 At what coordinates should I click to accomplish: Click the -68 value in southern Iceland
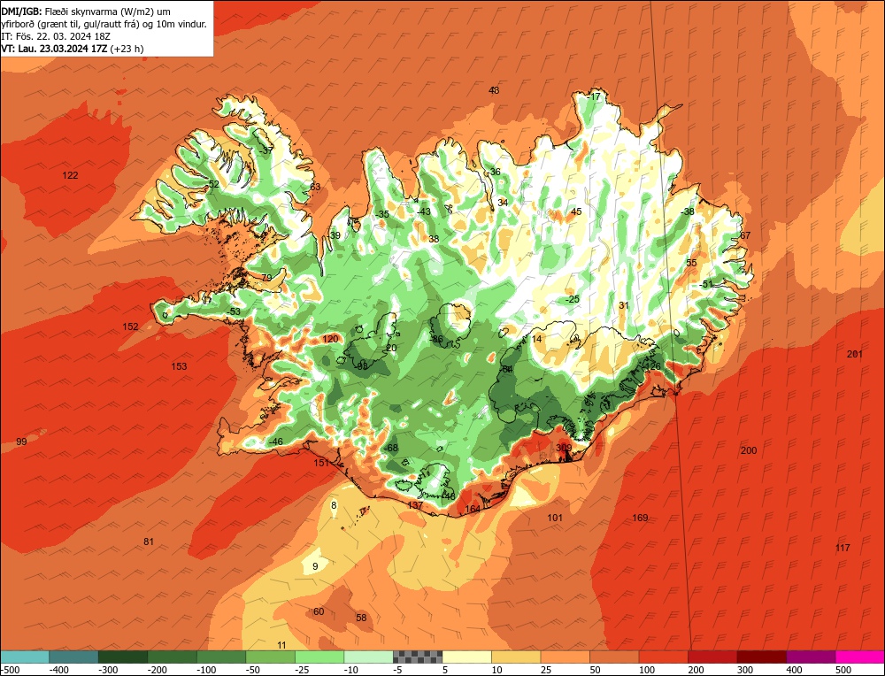(390, 448)
